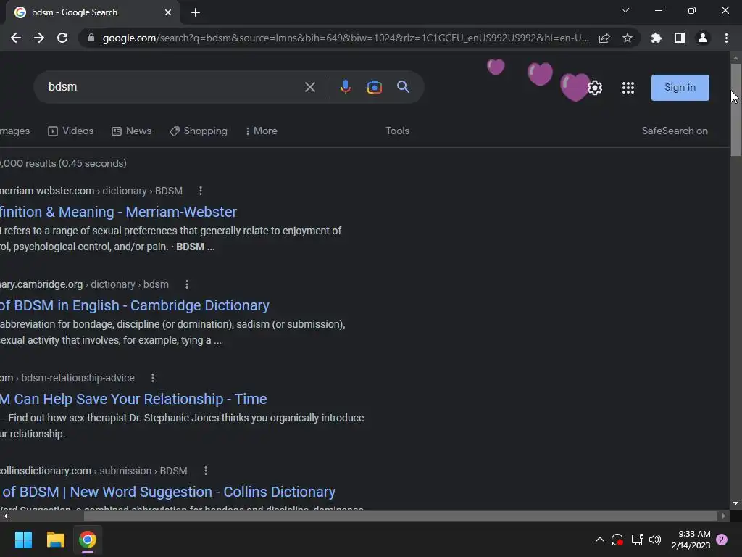Expand the More search filters
This screenshot has height=557, width=742.
point(261,131)
